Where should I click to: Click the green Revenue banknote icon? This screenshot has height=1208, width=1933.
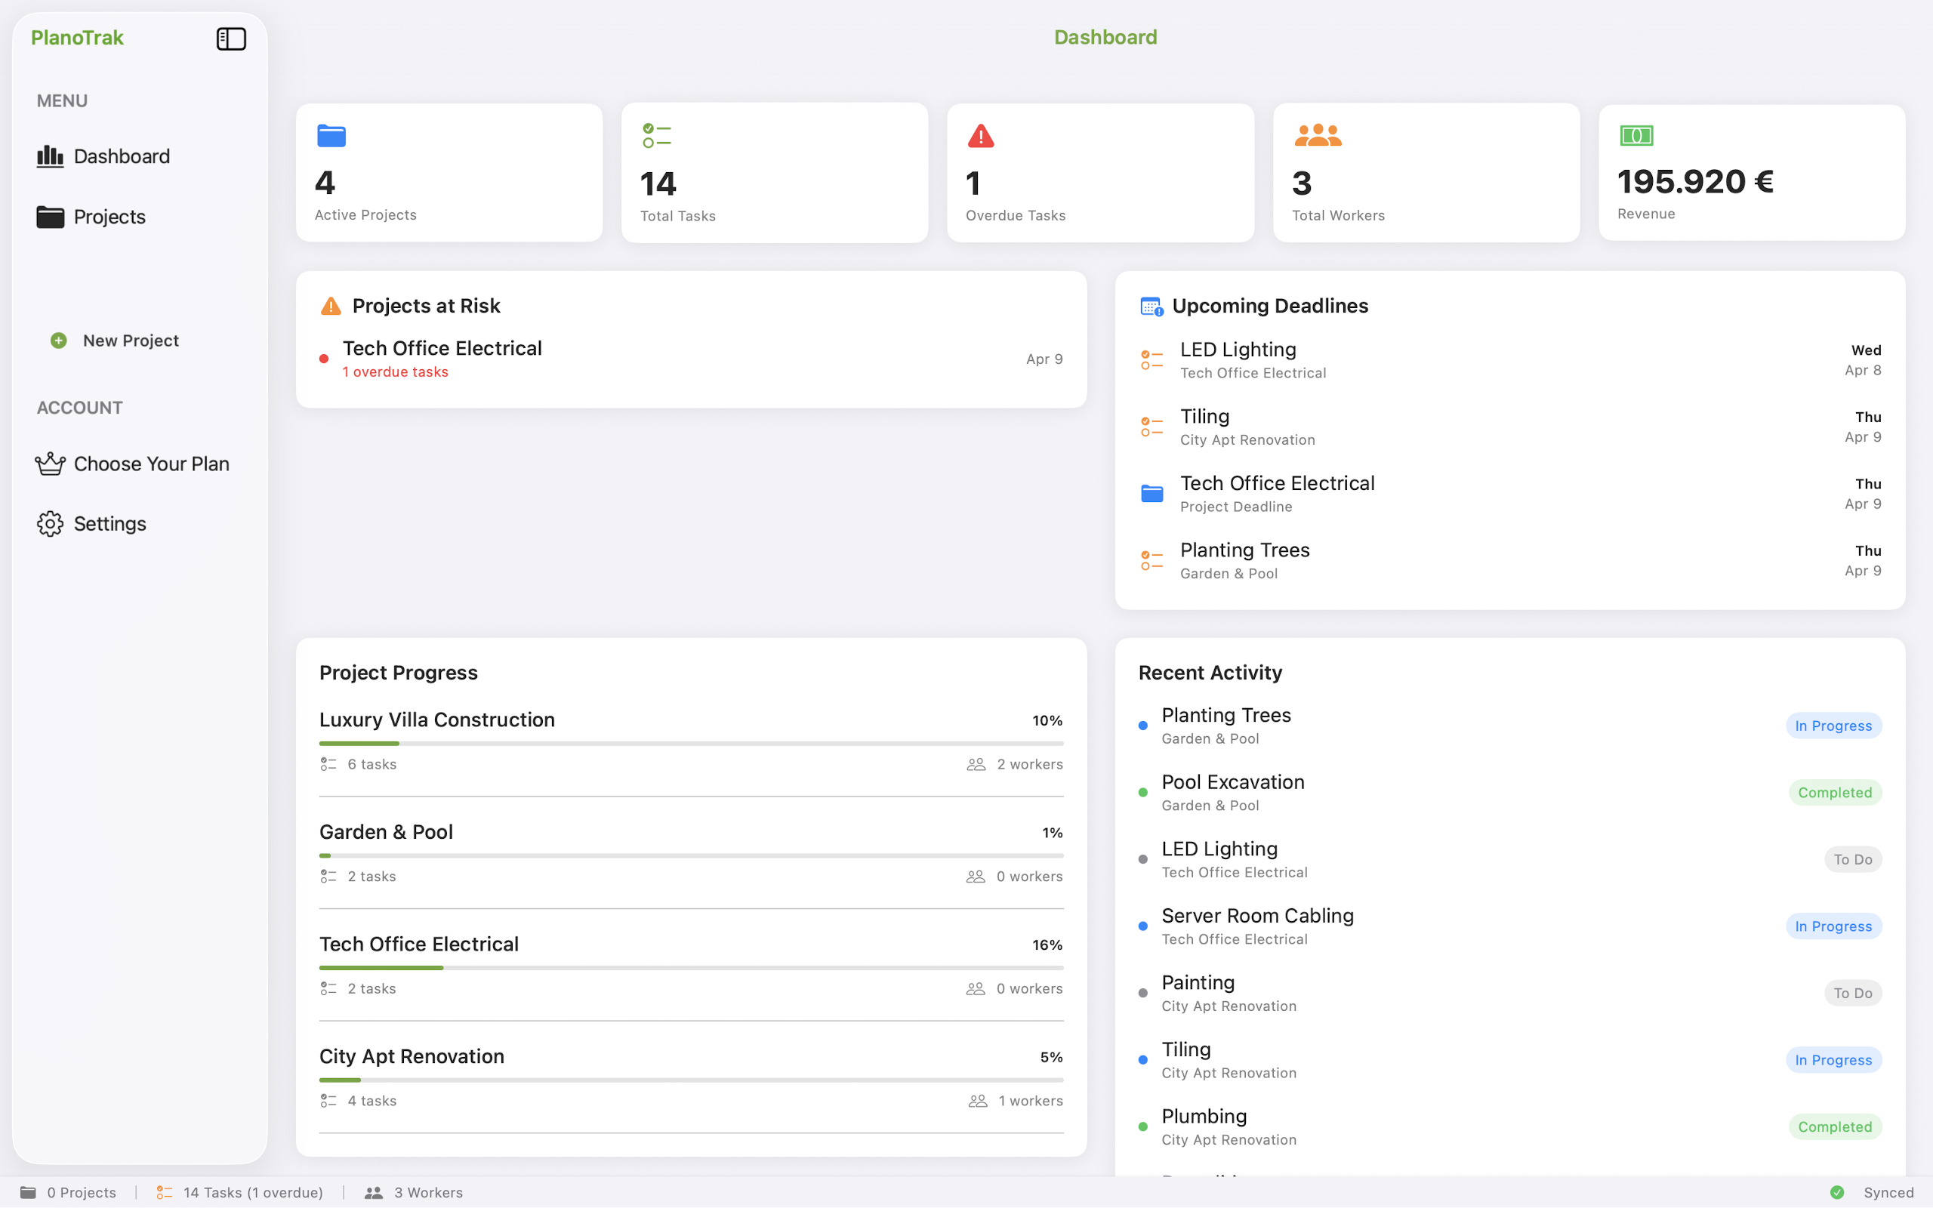[1635, 135]
